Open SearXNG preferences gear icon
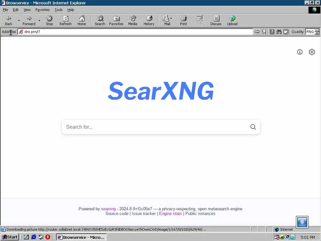 click(312, 52)
